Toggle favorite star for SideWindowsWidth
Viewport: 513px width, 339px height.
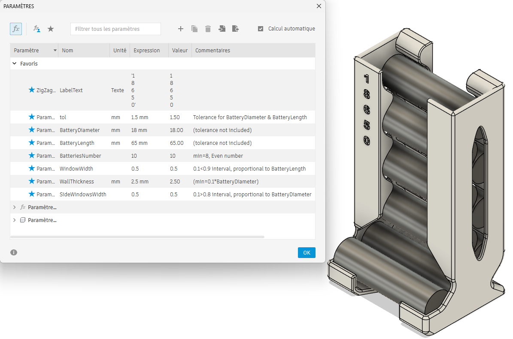click(x=32, y=194)
